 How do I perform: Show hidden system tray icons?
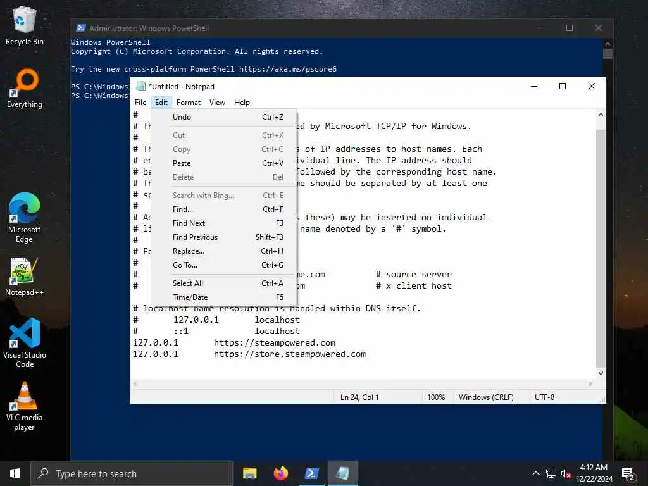click(x=535, y=473)
